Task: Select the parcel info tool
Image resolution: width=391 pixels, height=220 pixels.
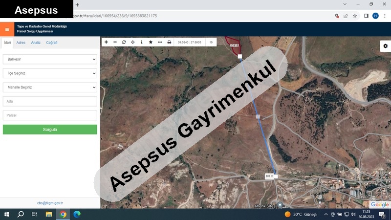Action: click(141, 43)
